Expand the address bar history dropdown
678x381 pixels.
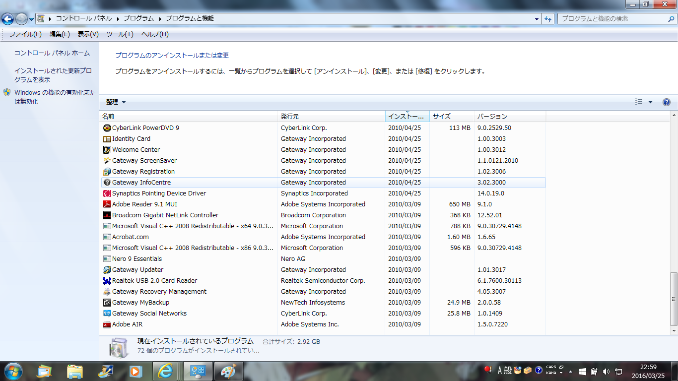click(x=537, y=19)
